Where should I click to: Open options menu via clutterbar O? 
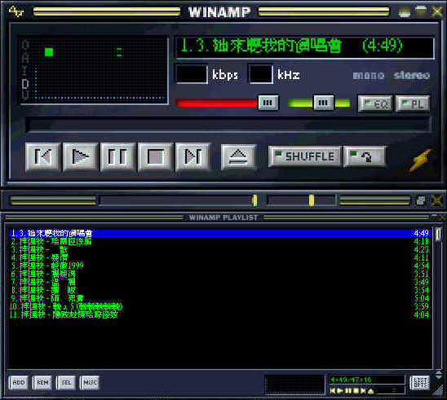pyautogui.click(x=25, y=45)
